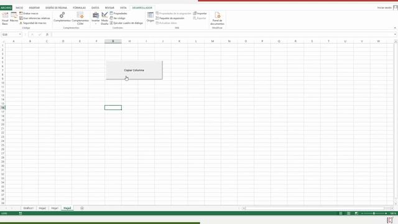Toggle Modo Diseño
Screen dimensions: 398x224
coord(104,18)
